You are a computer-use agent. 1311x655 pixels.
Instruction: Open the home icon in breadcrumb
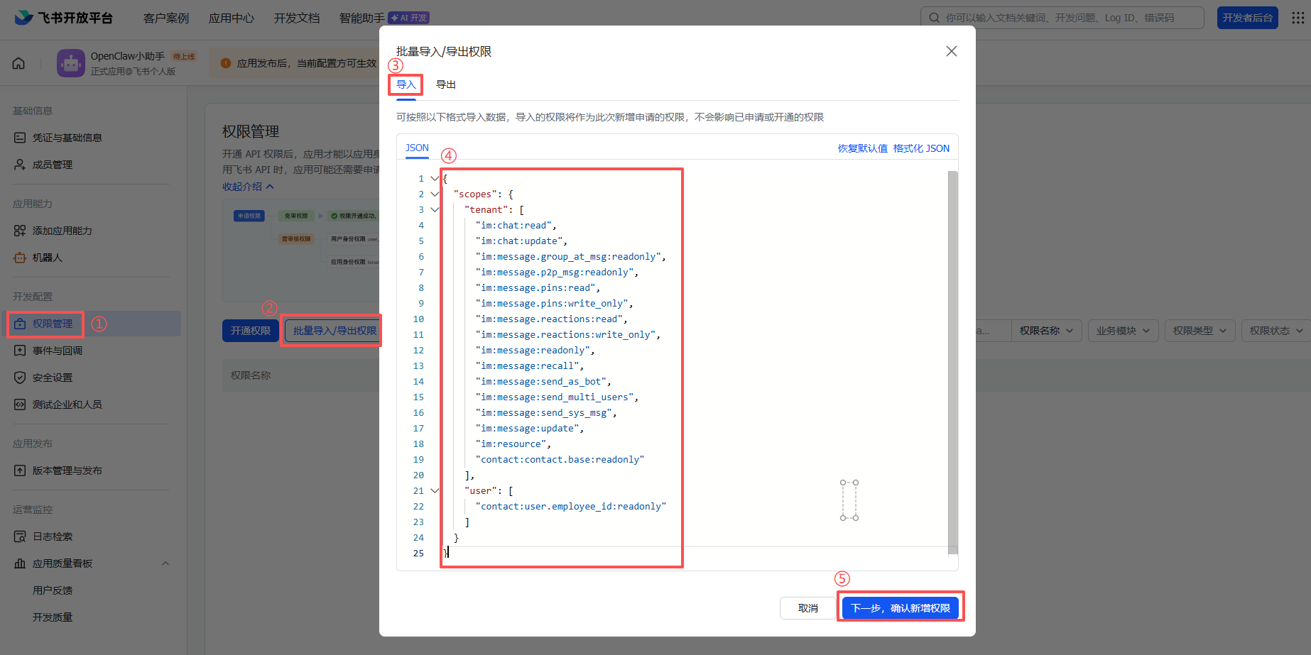[18, 63]
